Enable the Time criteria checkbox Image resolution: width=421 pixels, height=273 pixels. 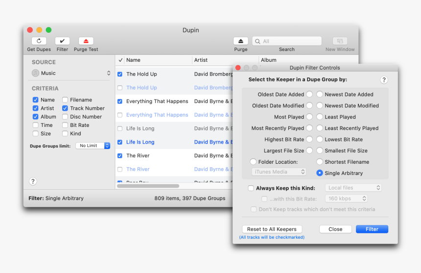35,125
